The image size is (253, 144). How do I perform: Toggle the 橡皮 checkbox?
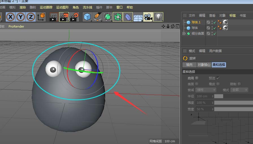click(x=218, y=84)
